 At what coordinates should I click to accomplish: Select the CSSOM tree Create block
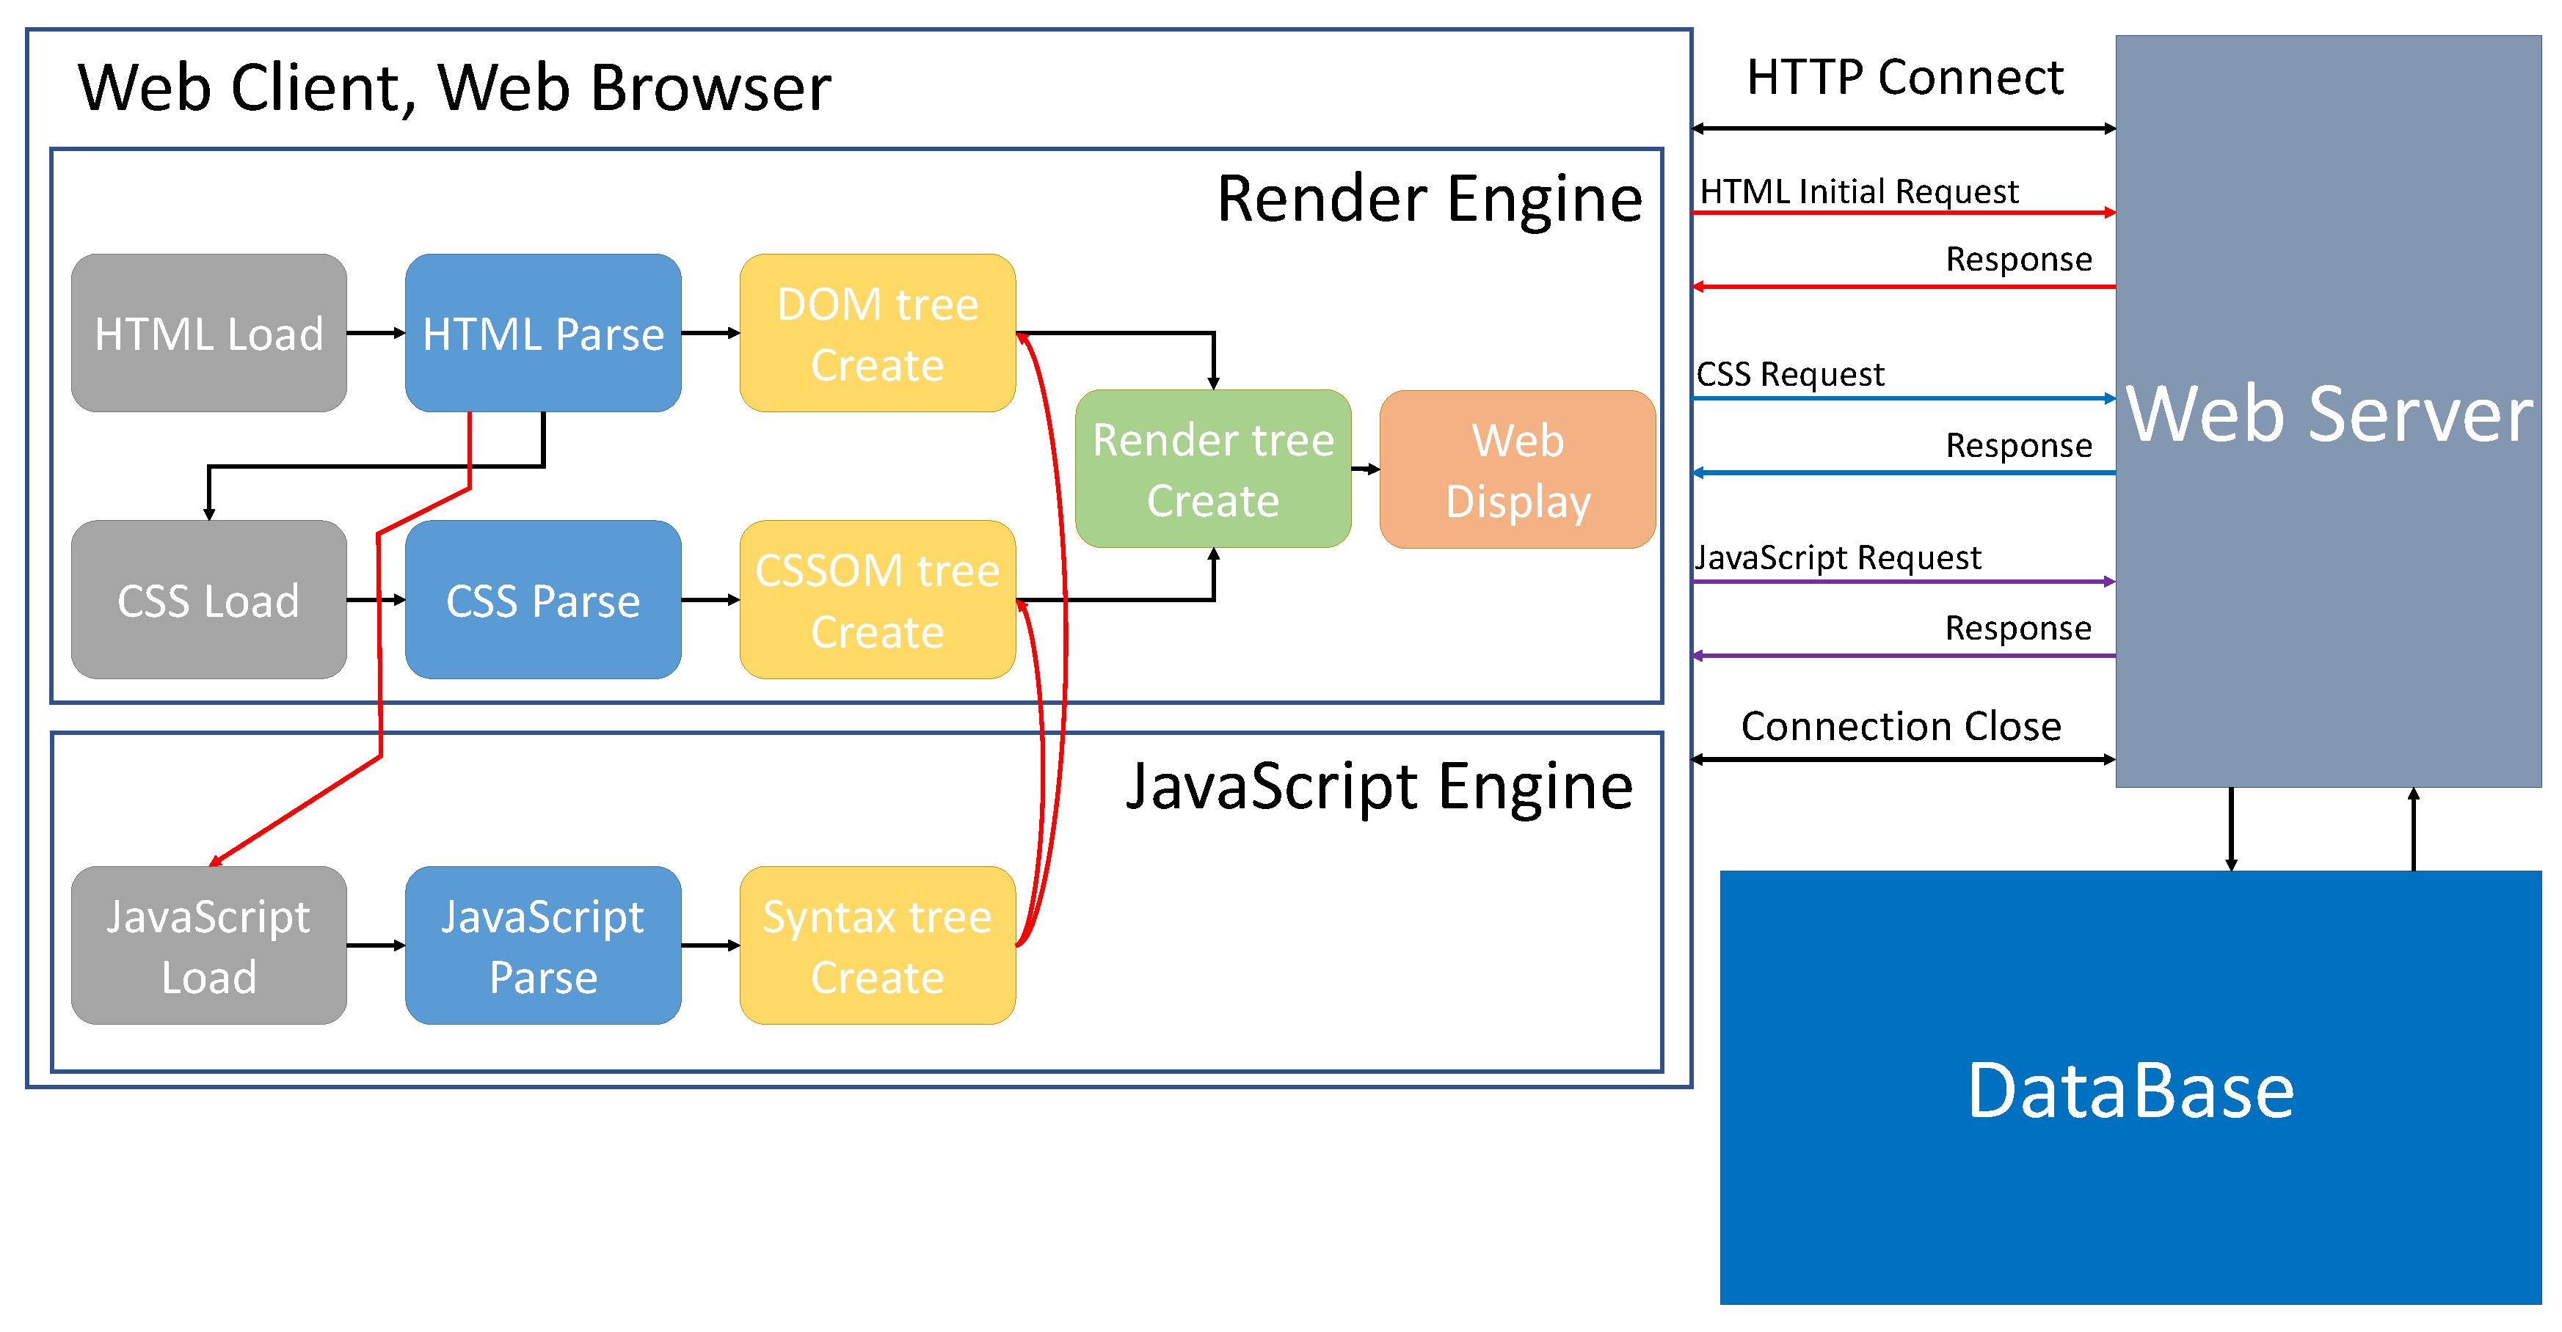tap(877, 599)
